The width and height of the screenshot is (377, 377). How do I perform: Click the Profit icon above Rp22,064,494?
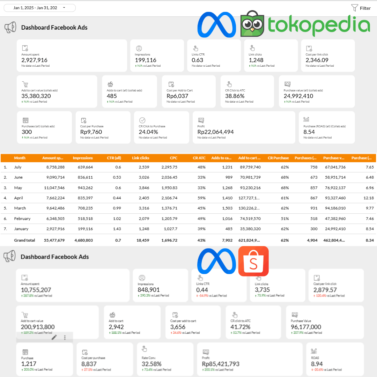coord(201,120)
